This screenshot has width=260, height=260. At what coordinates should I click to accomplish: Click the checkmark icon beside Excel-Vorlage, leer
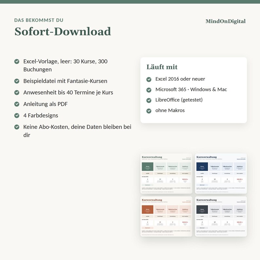[17, 61]
